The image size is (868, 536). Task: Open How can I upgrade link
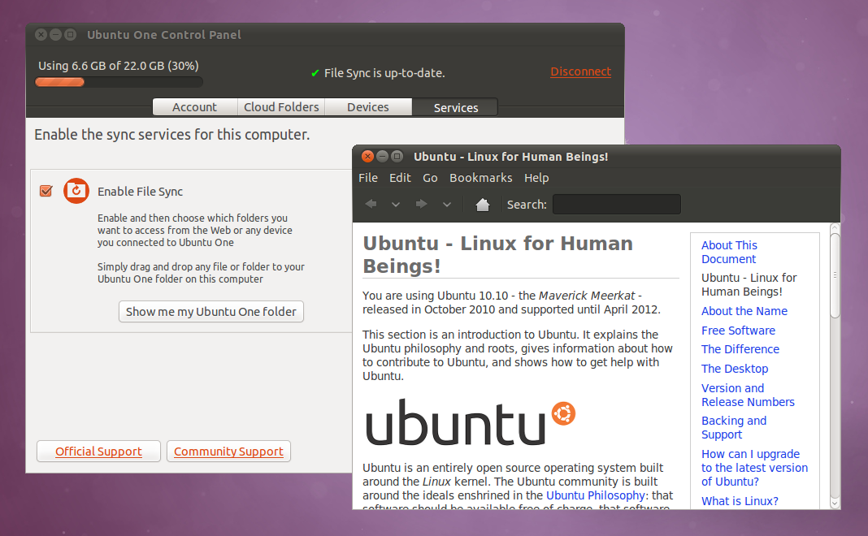tap(754, 468)
